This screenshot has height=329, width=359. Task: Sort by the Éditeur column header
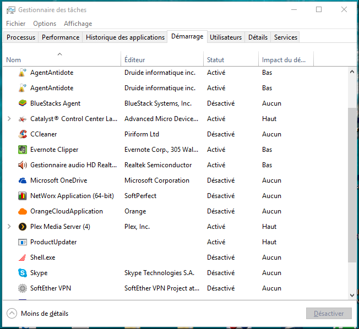[x=162, y=59]
